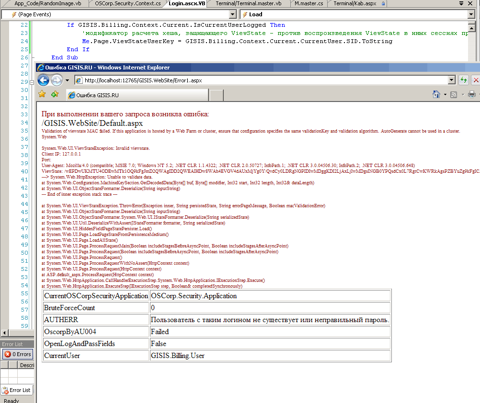Open the active files list dropdown
Screen dimensions: 480x403
(461, 3)
